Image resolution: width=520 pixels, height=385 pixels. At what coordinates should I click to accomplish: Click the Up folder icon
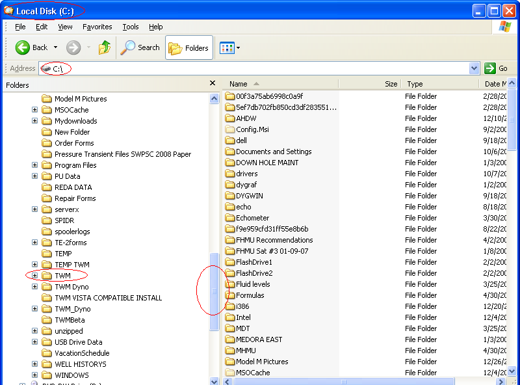[x=104, y=47]
